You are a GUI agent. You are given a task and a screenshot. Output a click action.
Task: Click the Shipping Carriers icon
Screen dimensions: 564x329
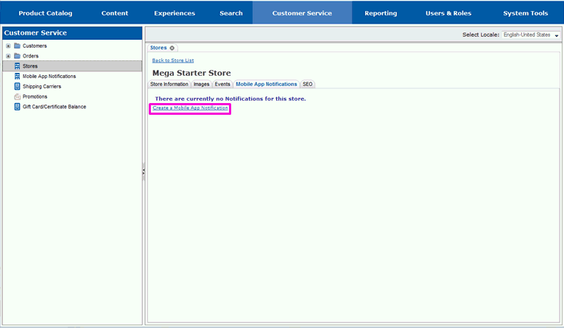[17, 86]
